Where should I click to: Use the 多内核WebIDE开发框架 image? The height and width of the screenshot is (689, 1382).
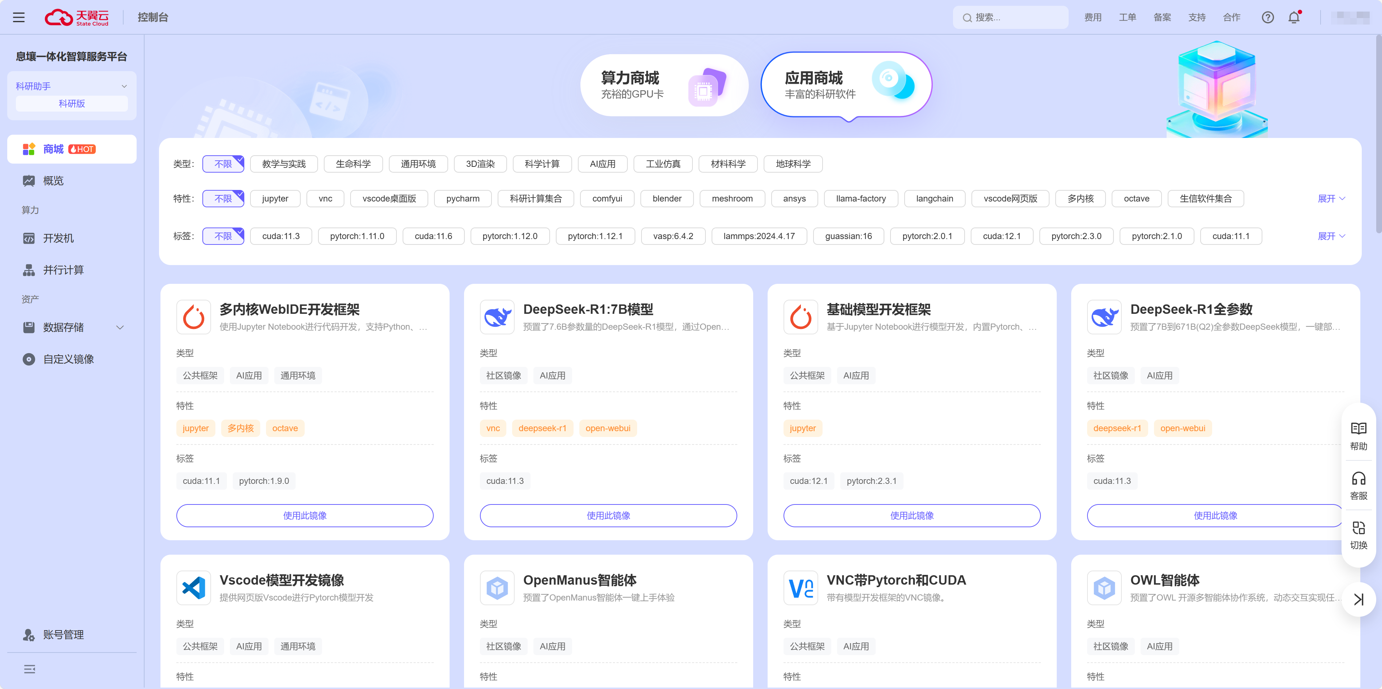tap(305, 515)
